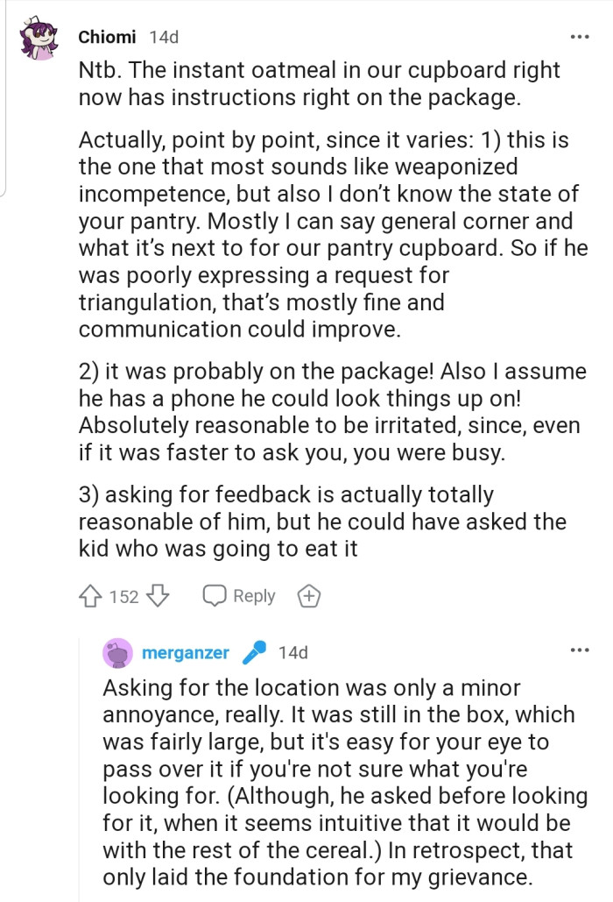
Task: Click the 14d timestamp on Chiomi's comment
Action: [x=164, y=37]
